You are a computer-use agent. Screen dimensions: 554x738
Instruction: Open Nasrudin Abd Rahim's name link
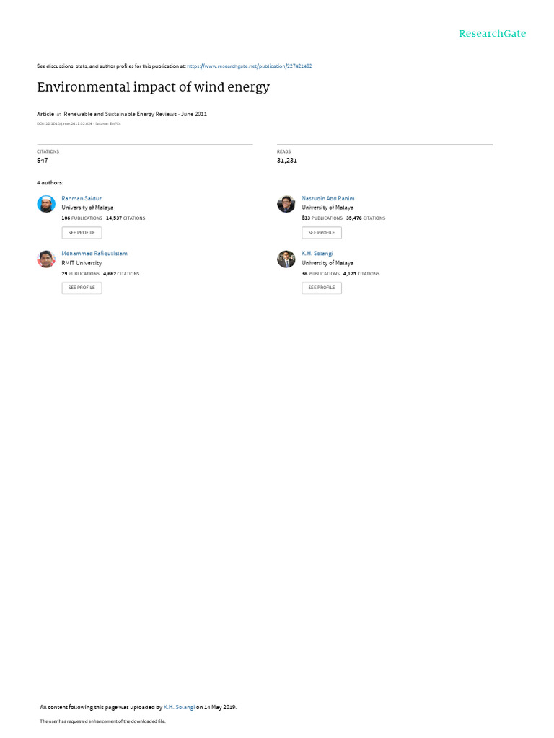[x=328, y=199]
